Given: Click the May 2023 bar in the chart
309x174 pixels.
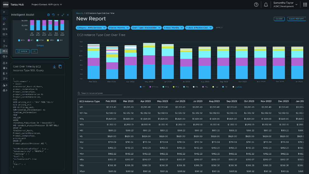Looking at the screenshot, I should coord(149,61).
